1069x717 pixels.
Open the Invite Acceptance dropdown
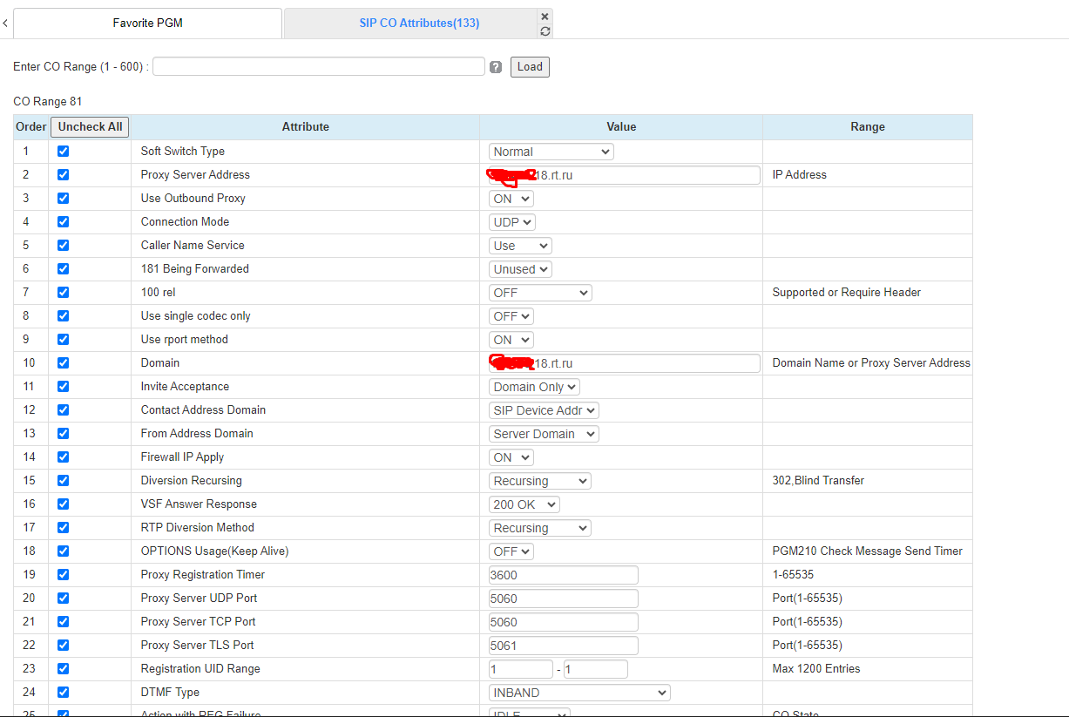(534, 387)
